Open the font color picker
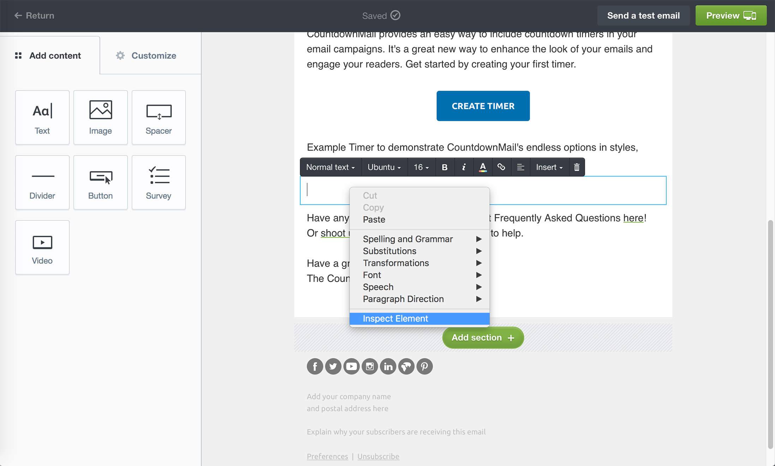The image size is (775, 466). (483, 167)
